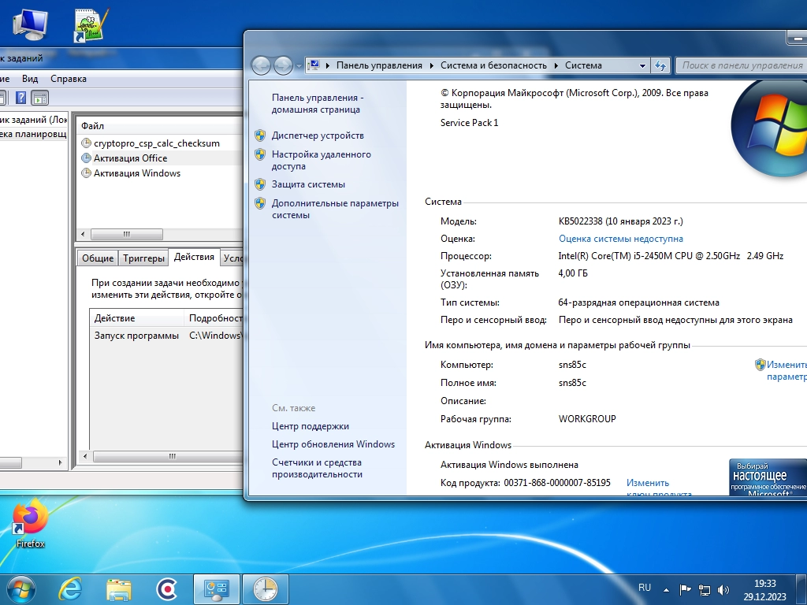The width and height of the screenshot is (807, 605).
Task: Open recent pages dropdown beside navigation arrows
Action: [x=299, y=66]
